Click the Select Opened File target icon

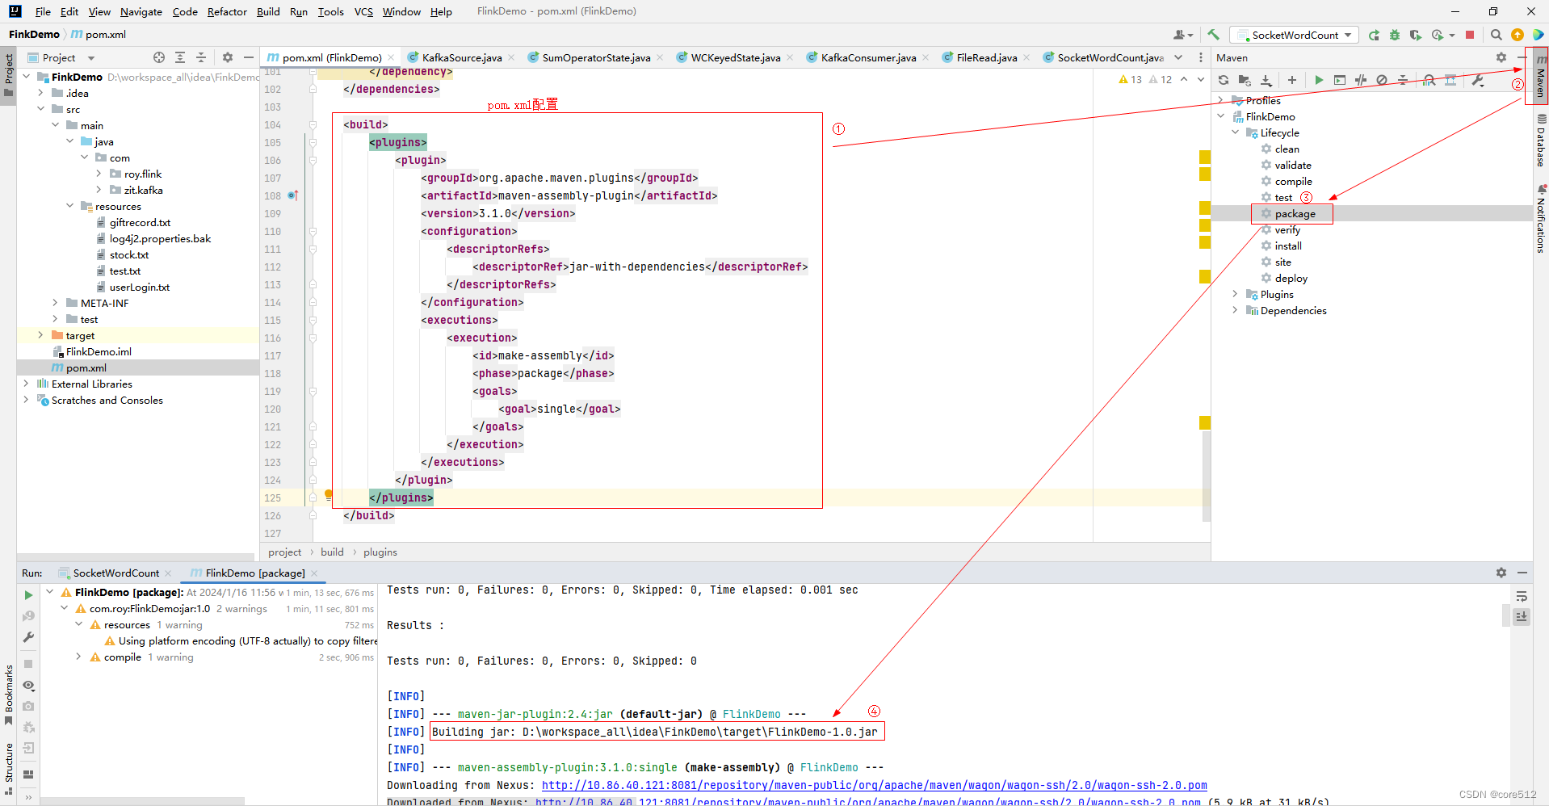coord(159,57)
